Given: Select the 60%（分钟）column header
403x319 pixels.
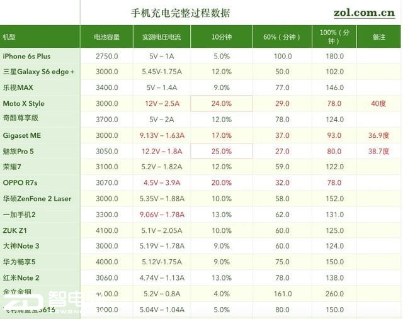Looking at the screenshot, I should click(x=282, y=37).
